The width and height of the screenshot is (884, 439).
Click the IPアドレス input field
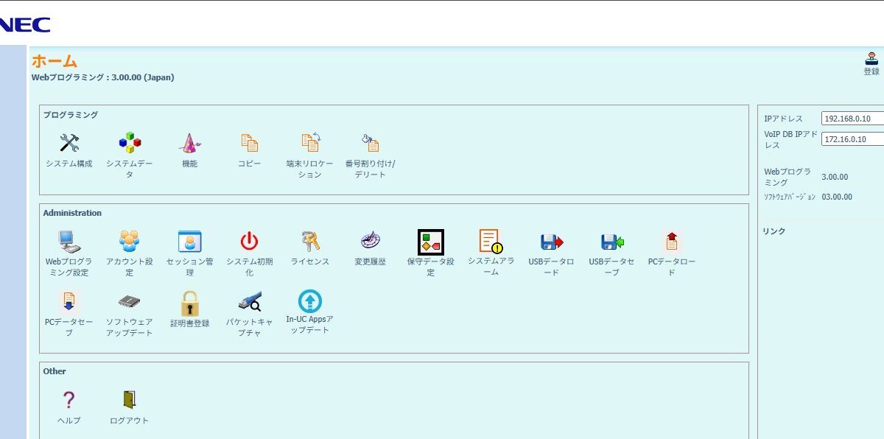(853, 119)
